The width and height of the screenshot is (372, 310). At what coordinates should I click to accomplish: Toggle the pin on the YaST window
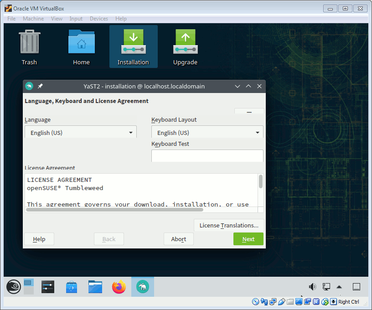(40, 86)
